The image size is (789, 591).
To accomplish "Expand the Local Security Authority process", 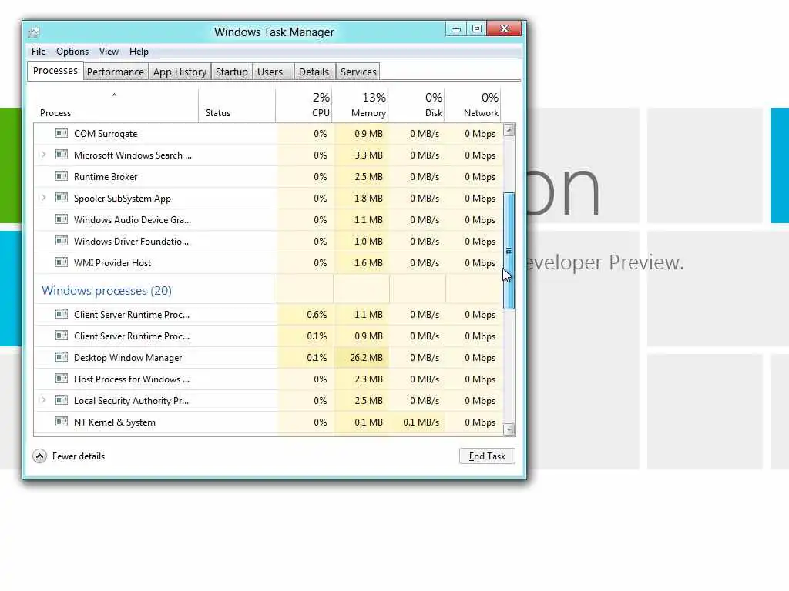I will point(43,400).
